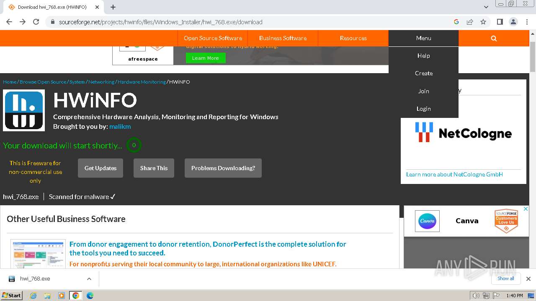
Task: Close the downloads bar
Action: click(x=528, y=279)
